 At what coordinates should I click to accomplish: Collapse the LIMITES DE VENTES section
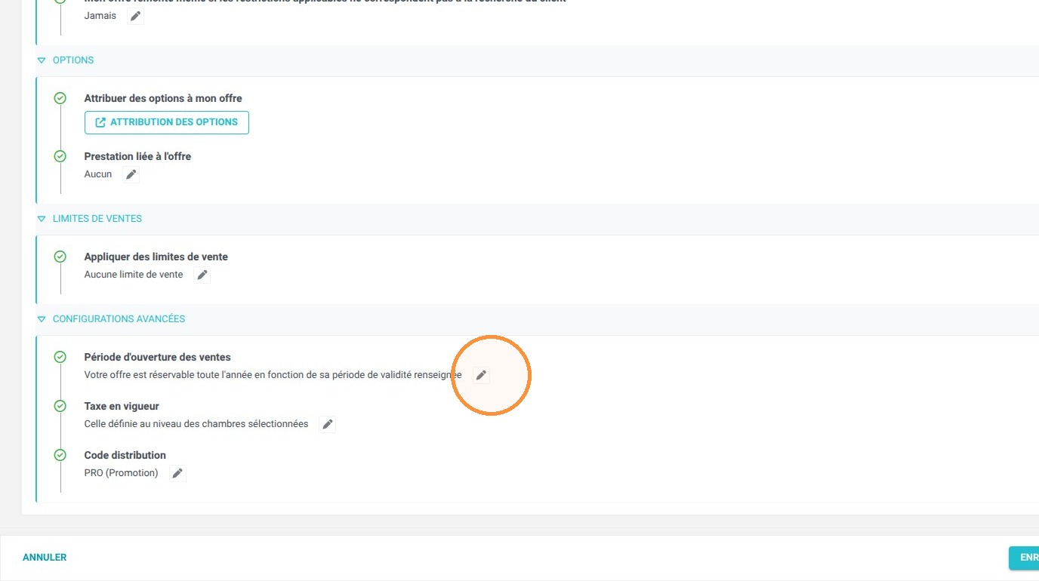coord(42,219)
